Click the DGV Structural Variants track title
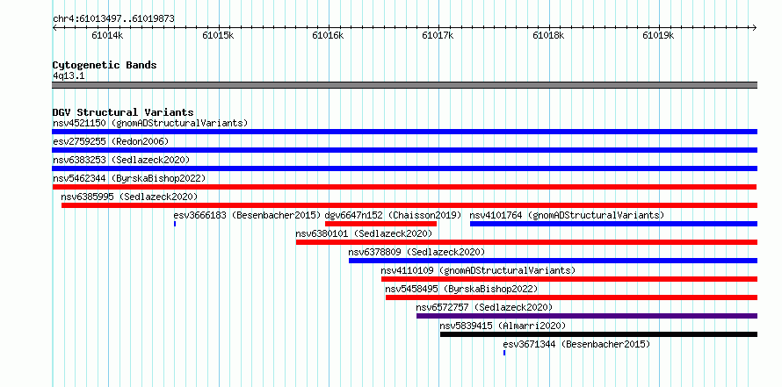This screenshot has width=782, height=387. pos(123,112)
